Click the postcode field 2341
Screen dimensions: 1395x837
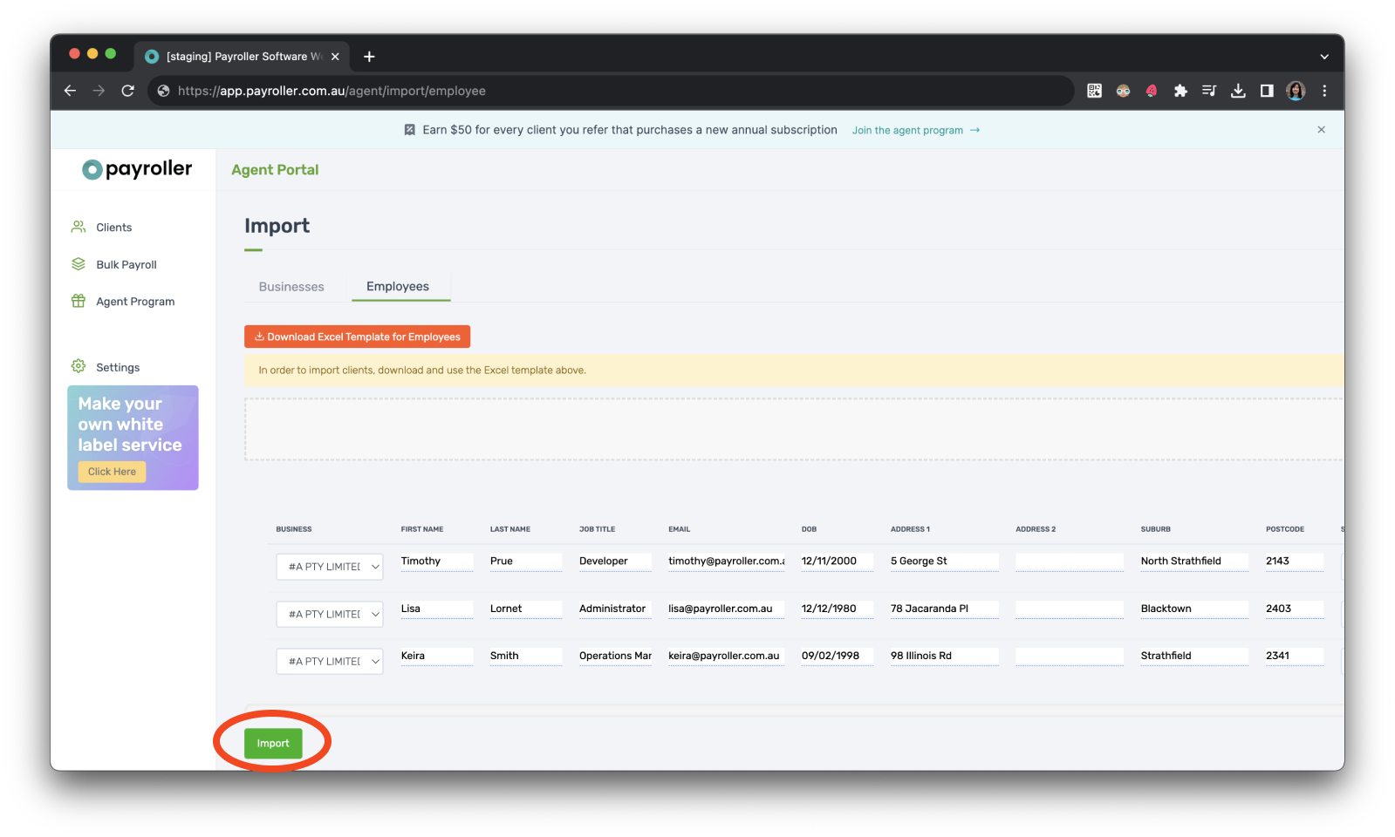1294,656
